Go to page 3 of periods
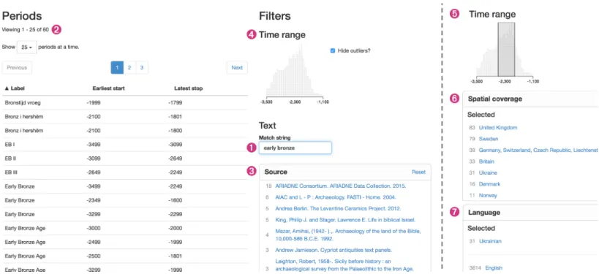599x274 pixels. (142, 67)
